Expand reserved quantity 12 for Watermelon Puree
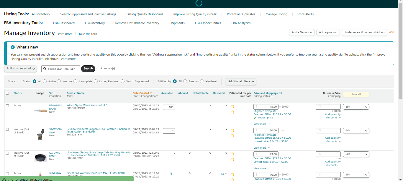Image resolution: width=403 pixels, height=181 pixels. [x=224, y=174]
